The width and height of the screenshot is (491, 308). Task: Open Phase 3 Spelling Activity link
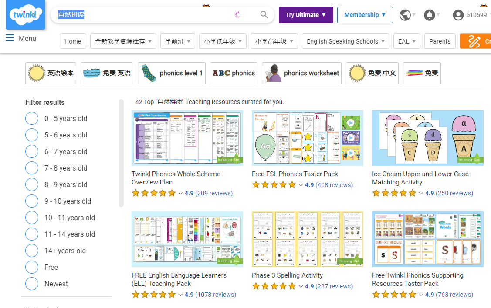click(287, 275)
